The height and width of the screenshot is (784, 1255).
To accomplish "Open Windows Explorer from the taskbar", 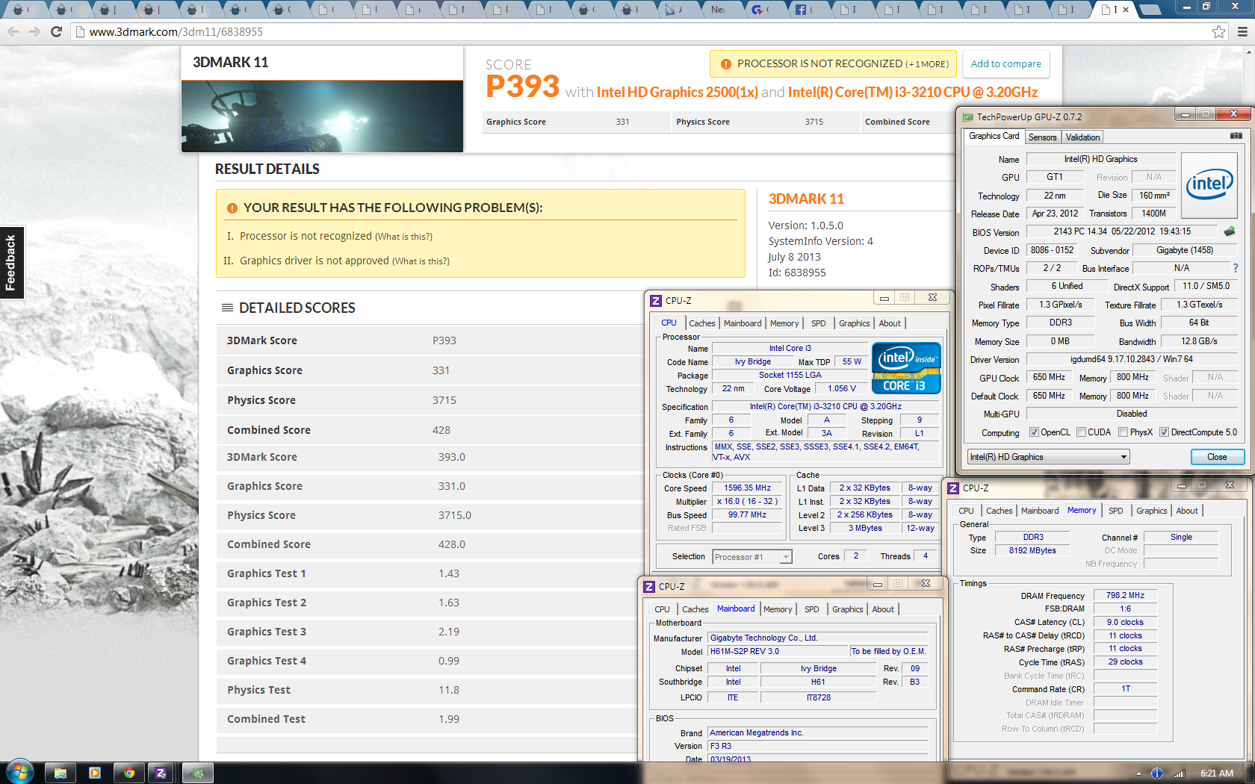I will click(x=61, y=773).
